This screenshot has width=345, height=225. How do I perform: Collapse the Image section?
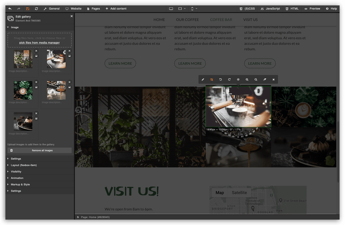[40, 27]
